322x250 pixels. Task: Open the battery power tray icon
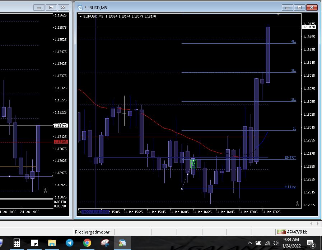pos(258,243)
